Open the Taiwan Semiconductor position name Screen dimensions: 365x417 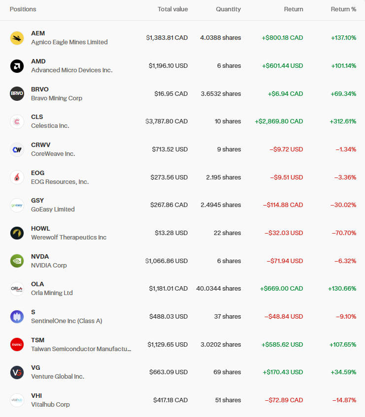pos(81,349)
